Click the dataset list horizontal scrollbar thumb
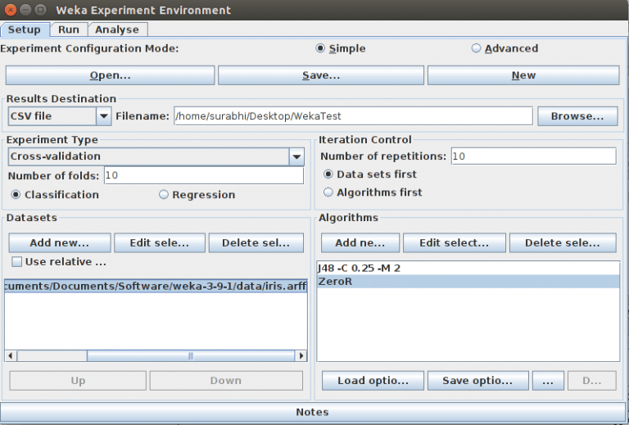The width and height of the screenshot is (629, 425). tap(190, 356)
